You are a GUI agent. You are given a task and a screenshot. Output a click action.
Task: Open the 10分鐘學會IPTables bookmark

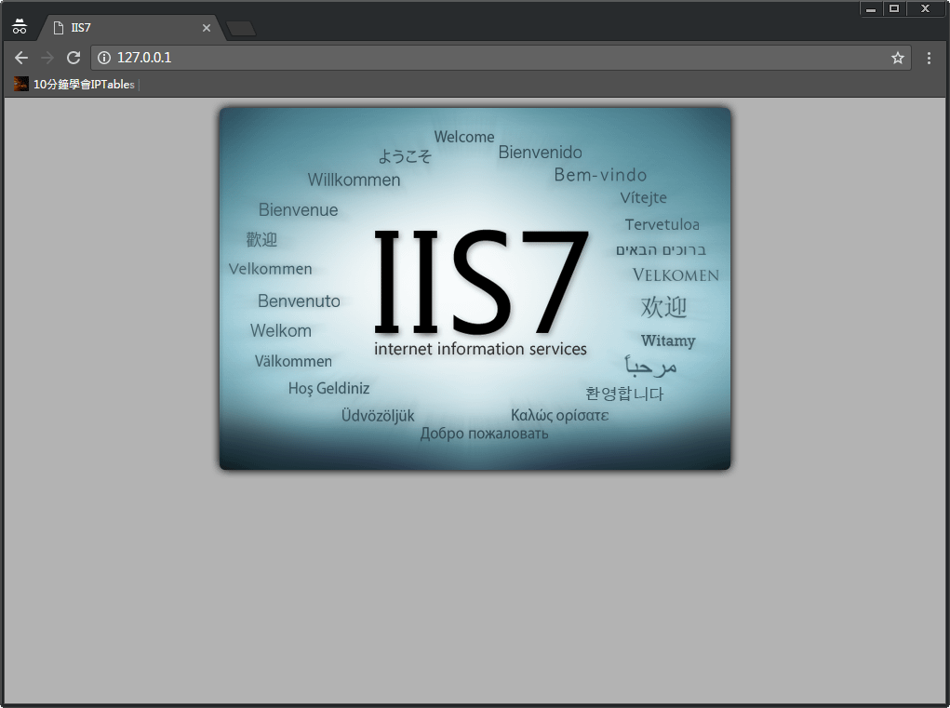click(x=75, y=84)
